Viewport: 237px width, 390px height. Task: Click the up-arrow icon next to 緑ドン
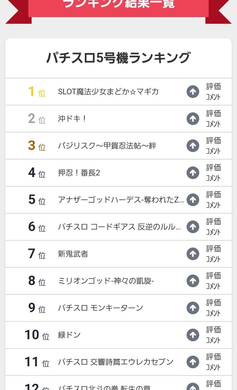coord(193,335)
